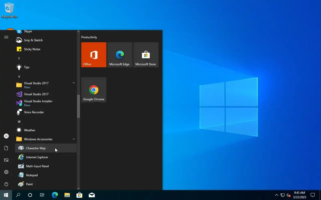
Task: Open the Weather app
Action: (46, 130)
